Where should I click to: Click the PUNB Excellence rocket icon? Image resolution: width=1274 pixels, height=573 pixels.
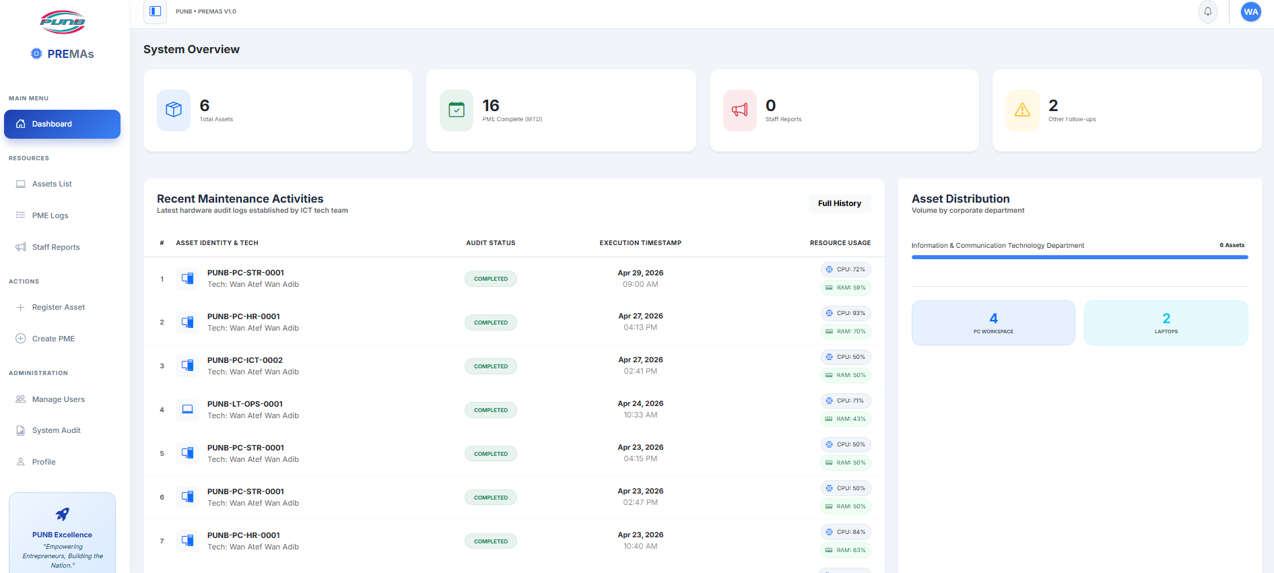(63, 514)
